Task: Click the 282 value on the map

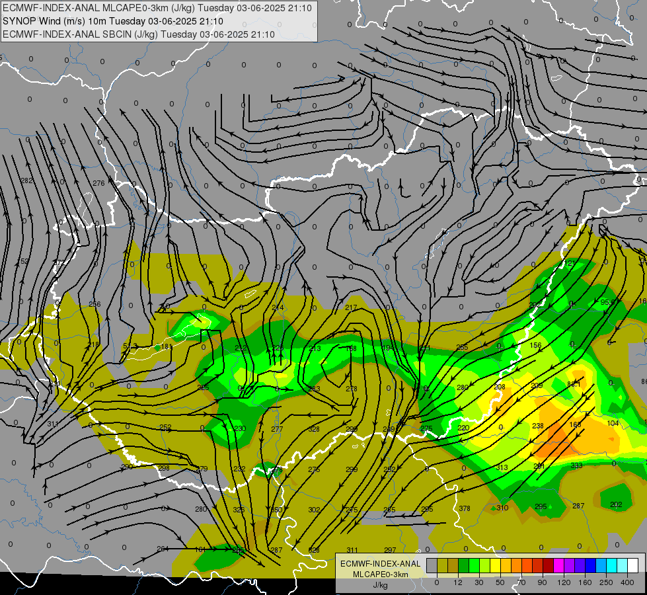Action: pyautogui.click(x=27, y=180)
